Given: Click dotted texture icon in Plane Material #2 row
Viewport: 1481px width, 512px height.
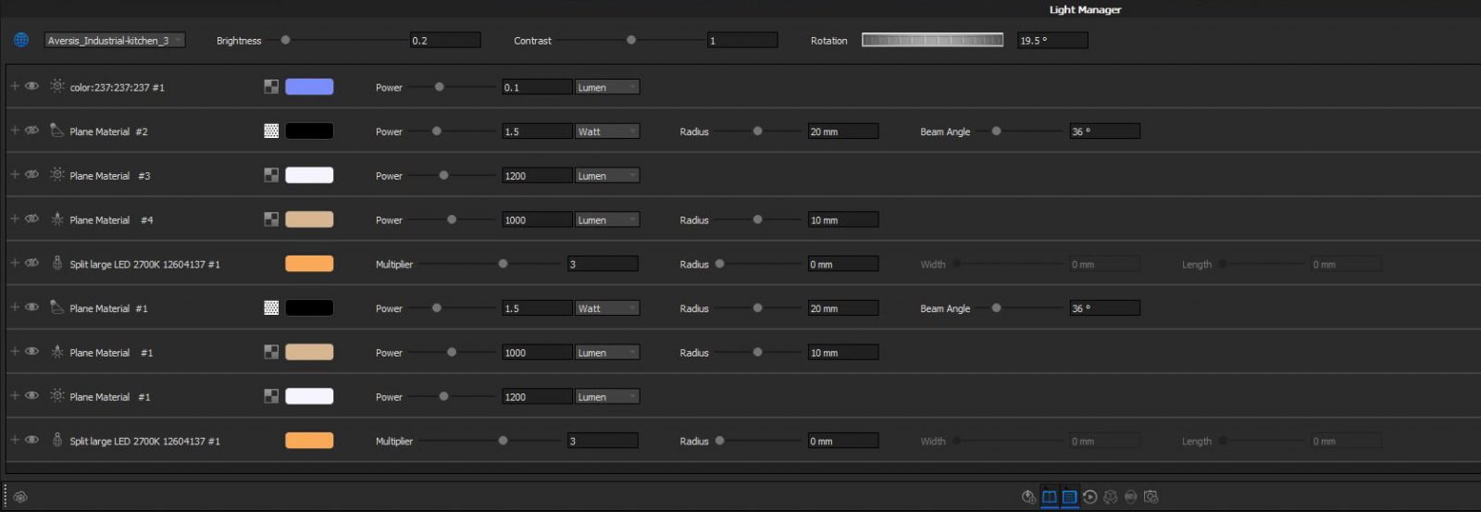Looking at the screenshot, I should coord(271,131).
